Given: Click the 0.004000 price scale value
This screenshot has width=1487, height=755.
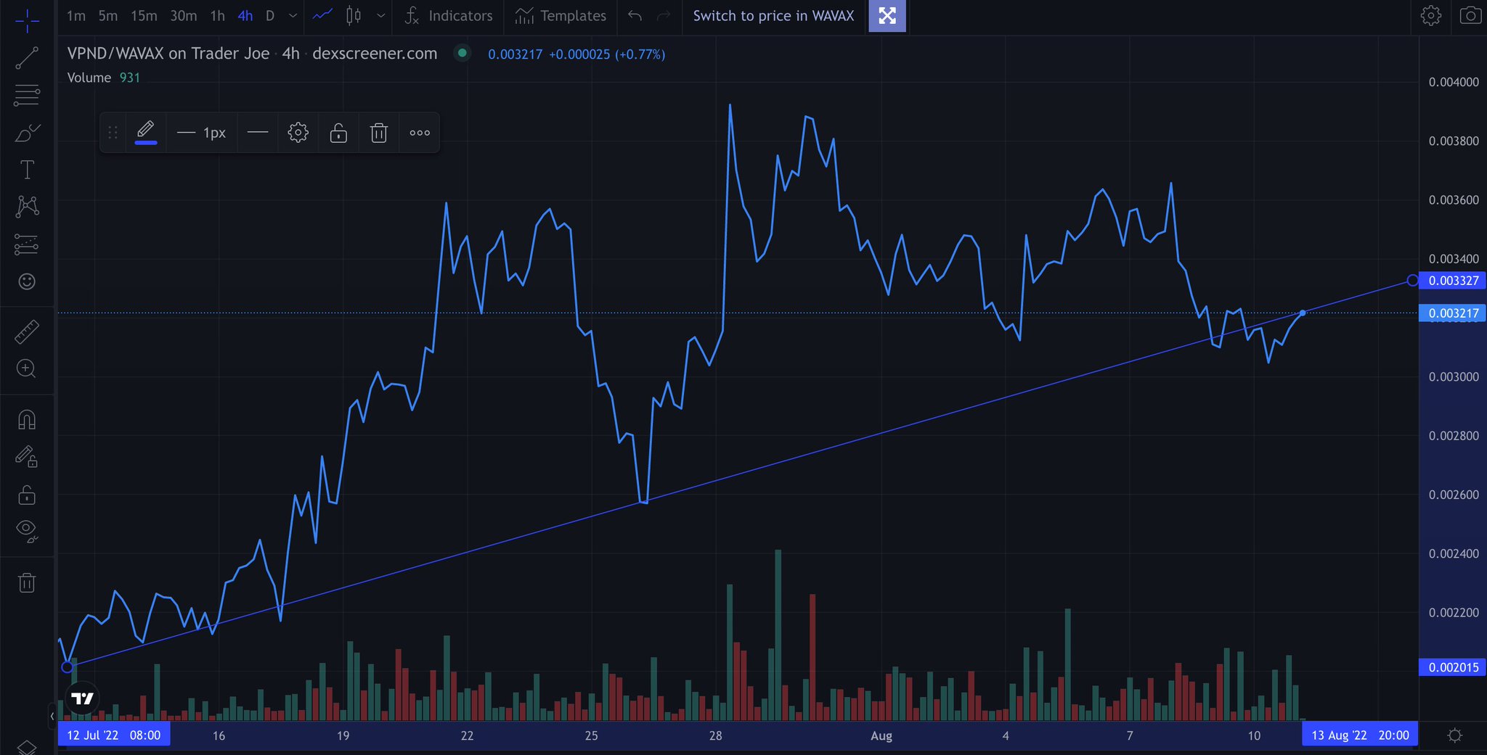Looking at the screenshot, I should pos(1454,82).
